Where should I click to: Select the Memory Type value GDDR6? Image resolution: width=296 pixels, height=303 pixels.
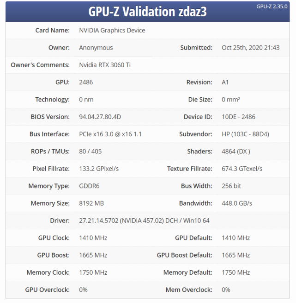[89, 186]
